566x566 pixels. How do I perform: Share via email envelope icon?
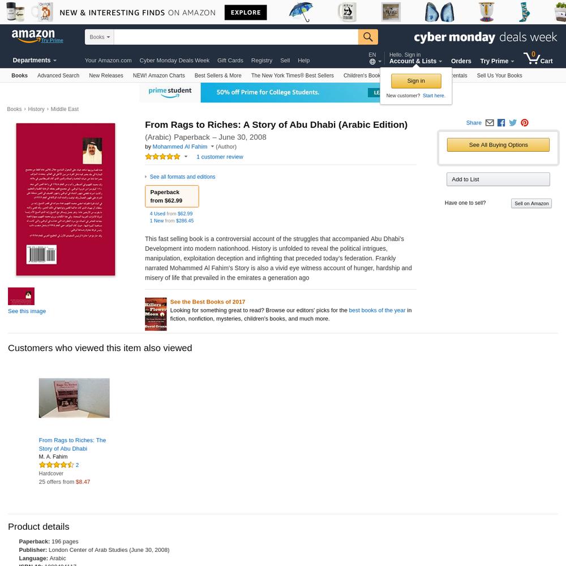(490, 123)
